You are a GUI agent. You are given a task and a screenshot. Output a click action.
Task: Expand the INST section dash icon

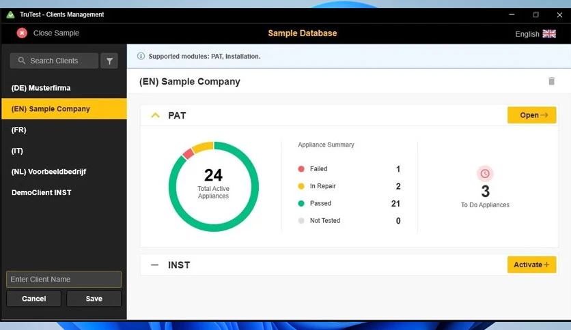(x=154, y=265)
